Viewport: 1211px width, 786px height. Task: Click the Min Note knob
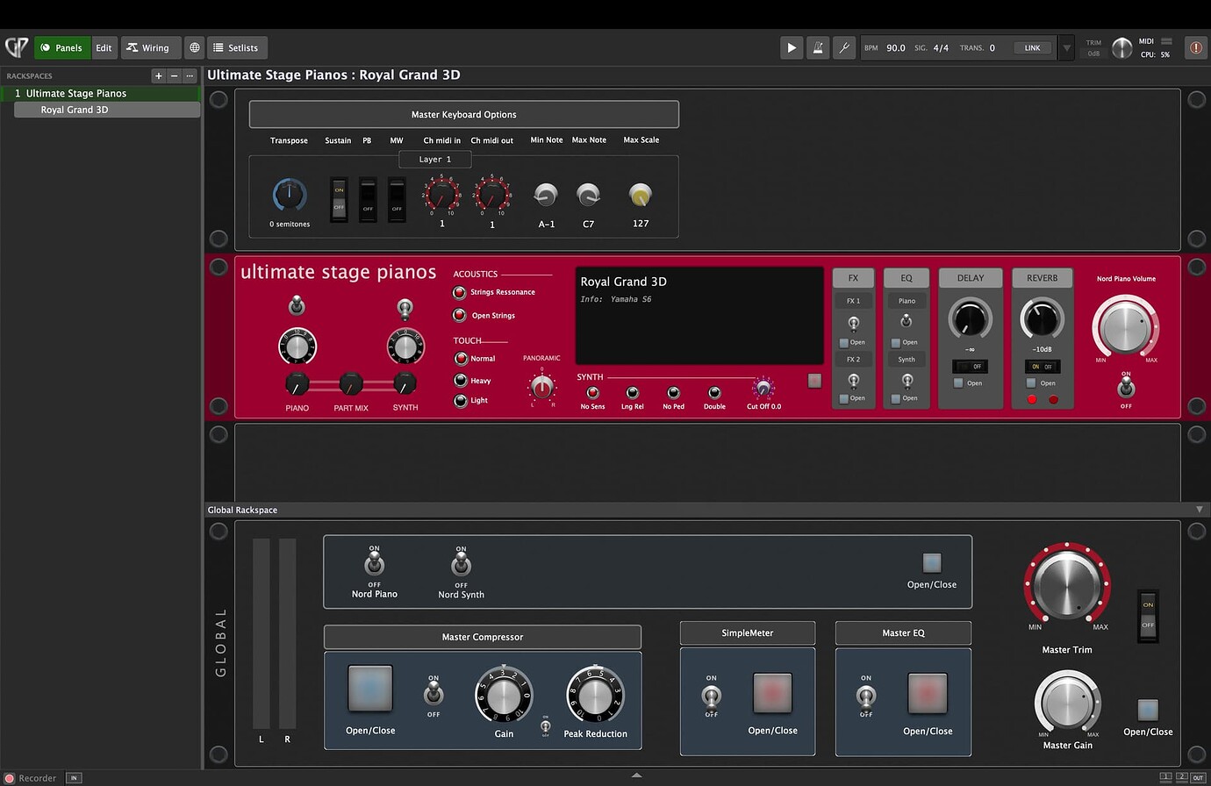[x=546, y=195]
